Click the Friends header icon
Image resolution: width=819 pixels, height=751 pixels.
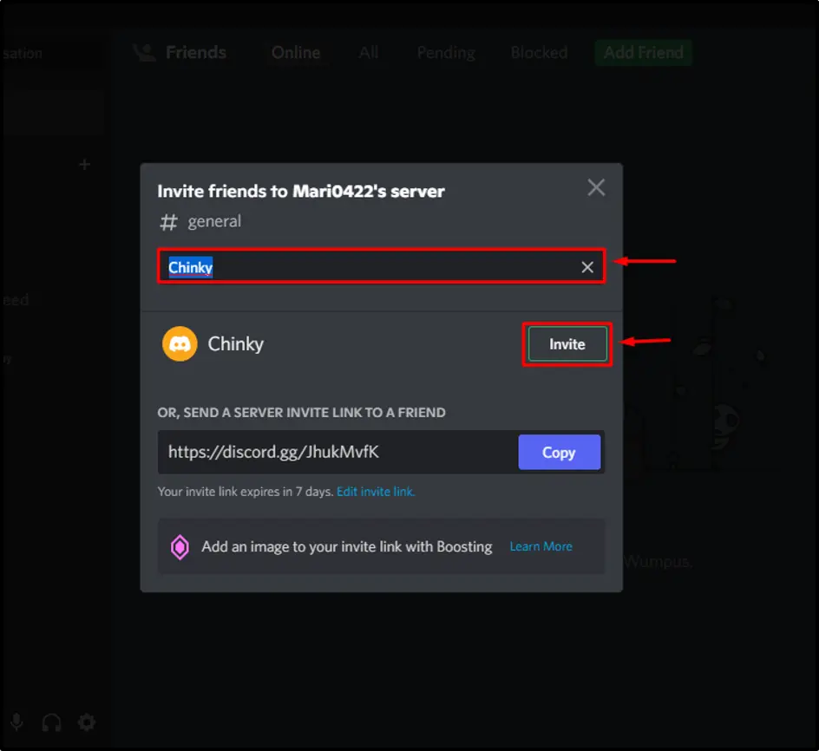pos(144,52)
